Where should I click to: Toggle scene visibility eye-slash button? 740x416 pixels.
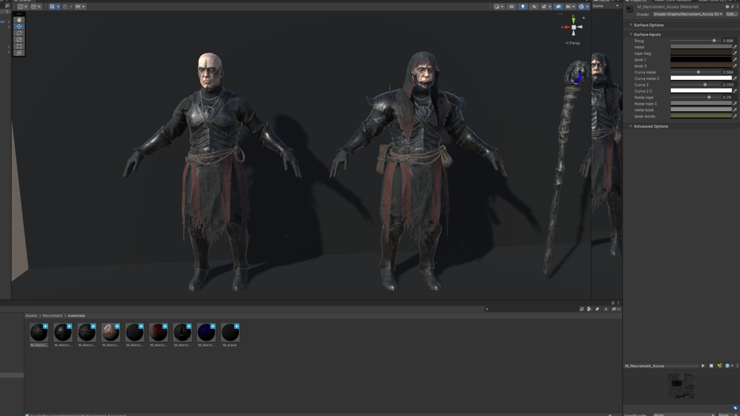pos(558,7)
